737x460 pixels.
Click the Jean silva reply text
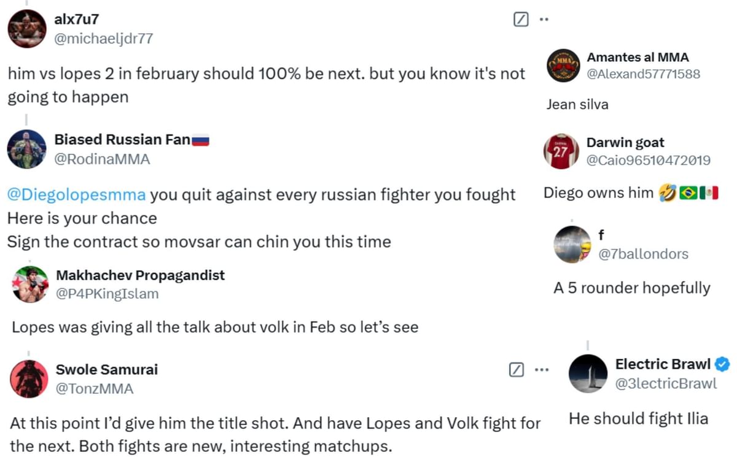(576, 104)
